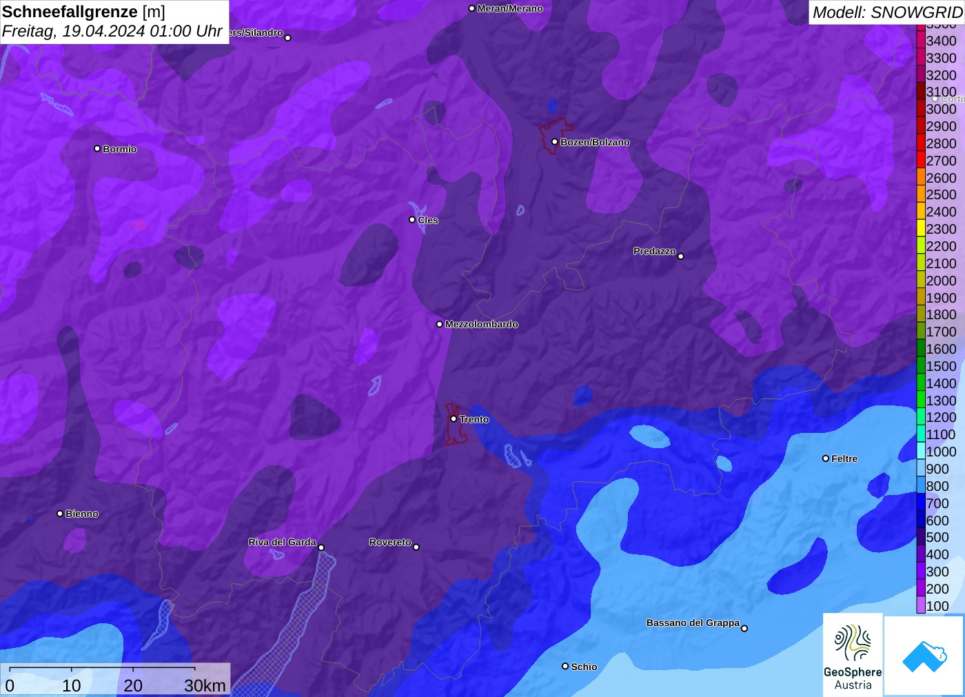The image size is (965, 697).
Task: Click the Riva del Garda label text
Action: click(x=282, y=542)
